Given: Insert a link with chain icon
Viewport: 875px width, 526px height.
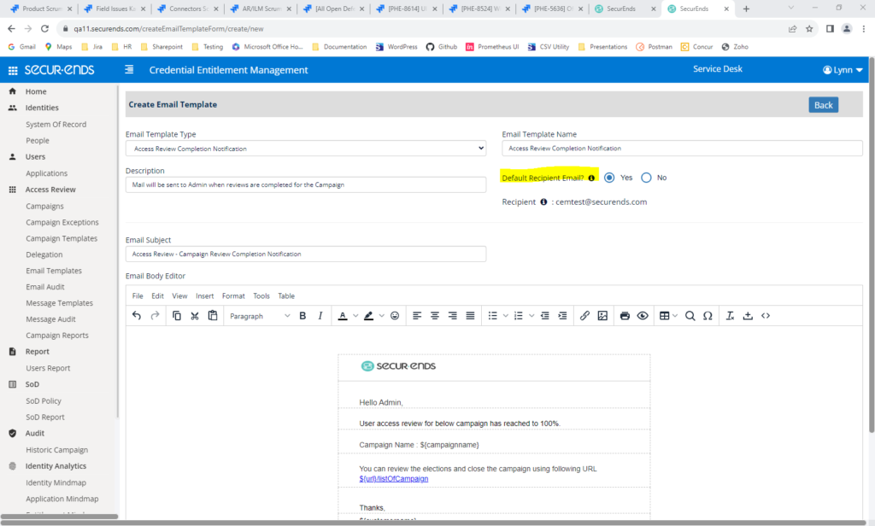Looking at the screenshot, I should (584, 316).
